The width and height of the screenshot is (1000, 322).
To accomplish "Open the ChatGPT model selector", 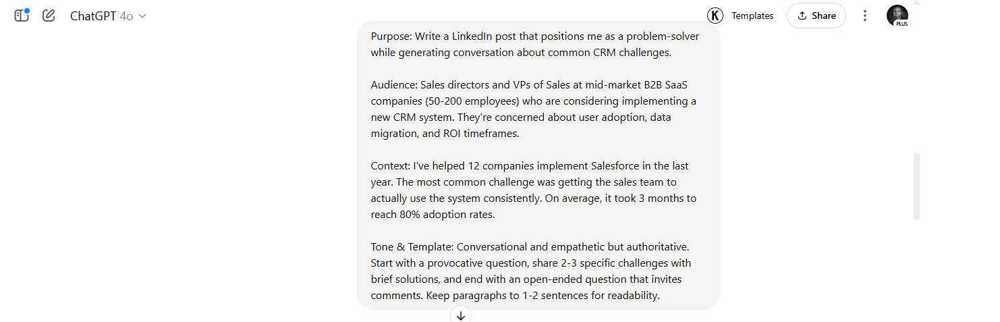I will [94, 16].
